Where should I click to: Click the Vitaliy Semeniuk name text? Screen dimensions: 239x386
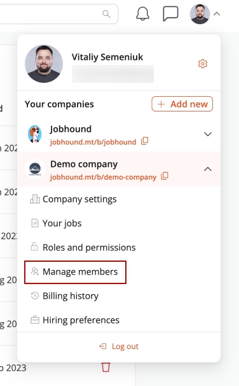pyautogui.click(x=107, y=57)
